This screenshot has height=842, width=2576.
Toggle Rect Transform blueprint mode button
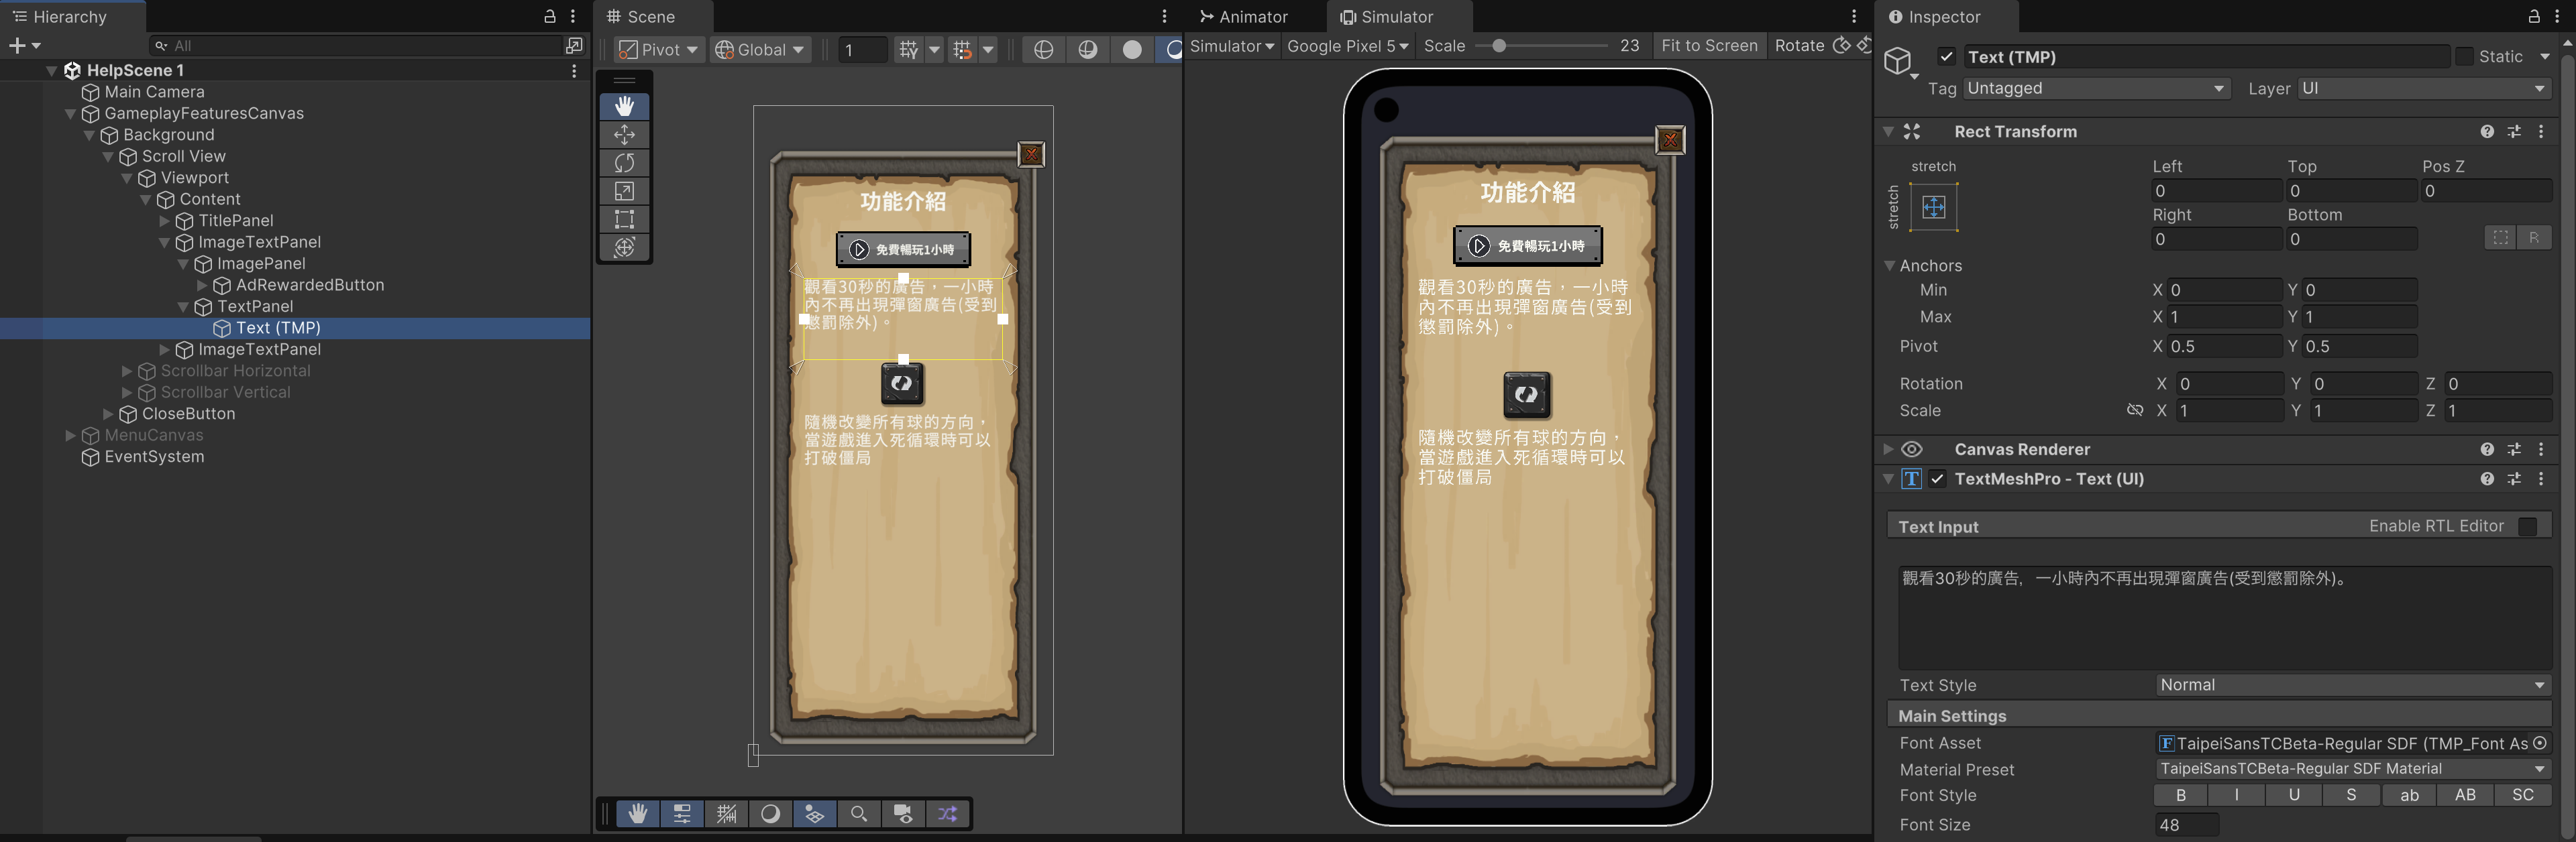(2501, 238)
